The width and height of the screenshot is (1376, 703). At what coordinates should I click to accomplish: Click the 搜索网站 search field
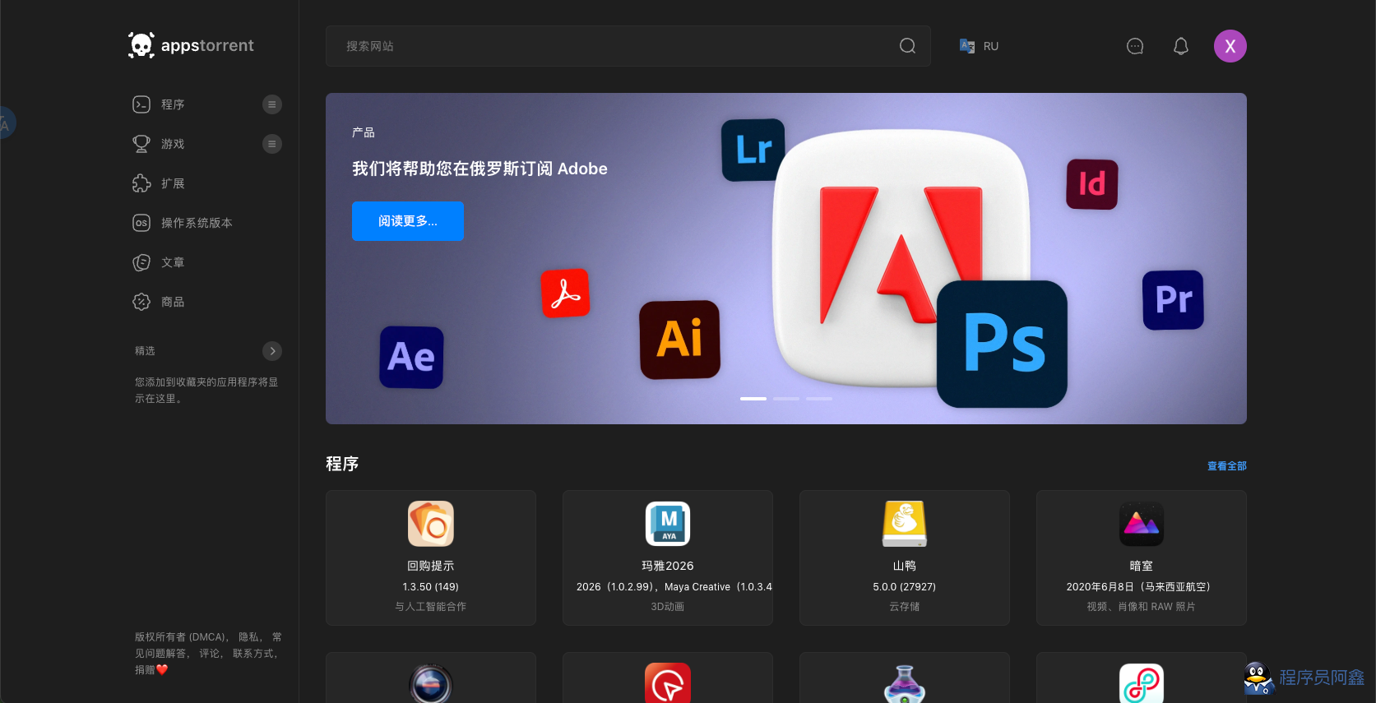pyautogui.click(x=628, y=46)
